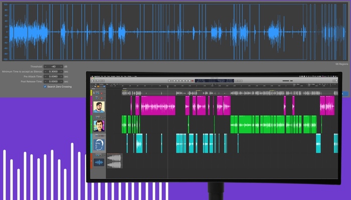Select the gray audio region on bottom track
The height and width of the screenshot is (200, 351).
[115, 161]
